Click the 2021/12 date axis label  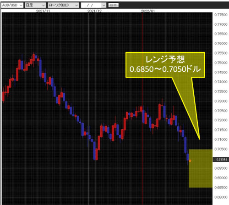(94, 11)
